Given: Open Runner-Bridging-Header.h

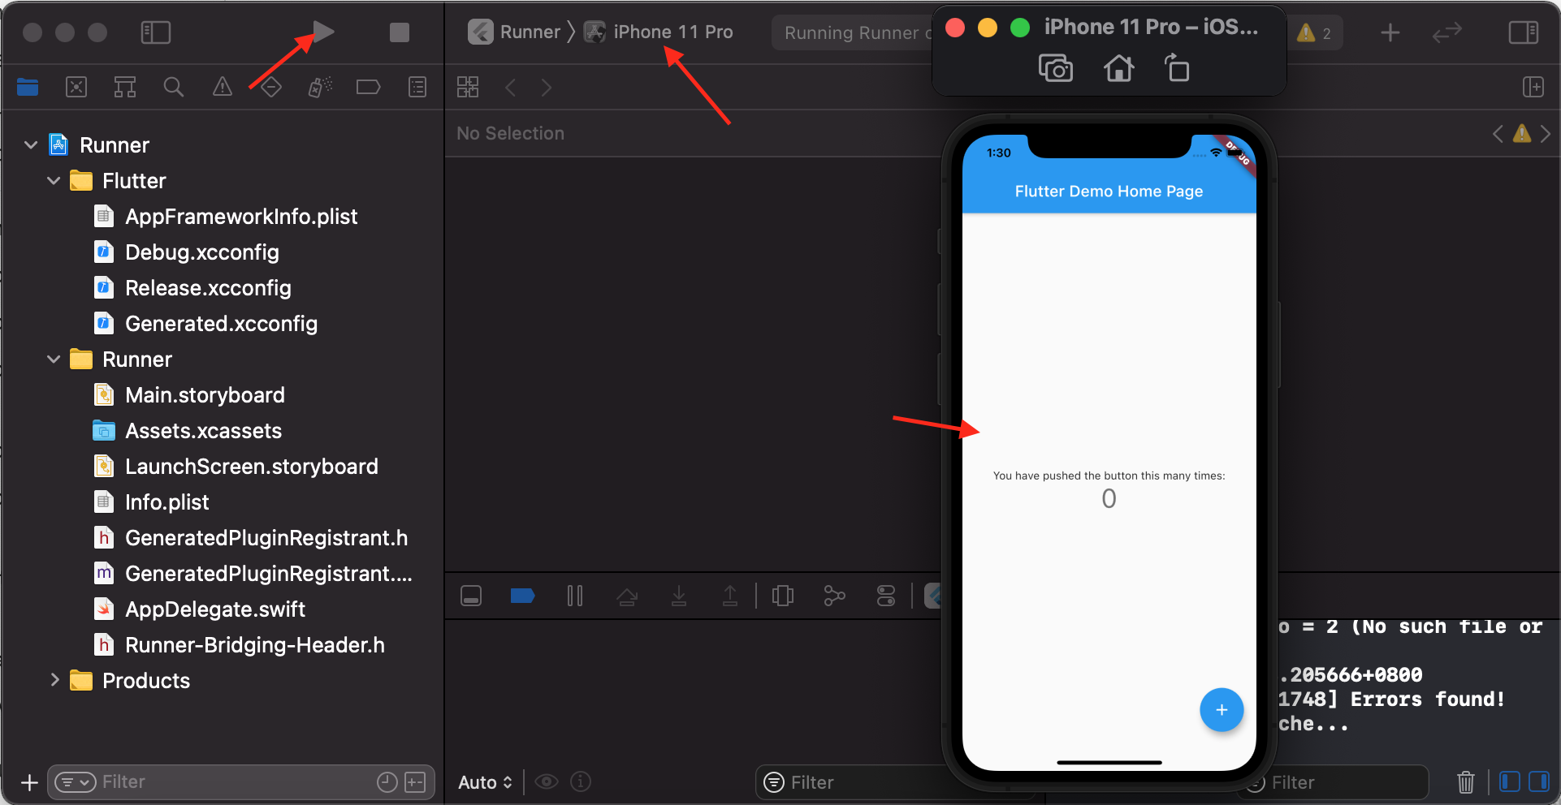Looking at the screenshot, I should pyautogui.click(x=254, y=645).
